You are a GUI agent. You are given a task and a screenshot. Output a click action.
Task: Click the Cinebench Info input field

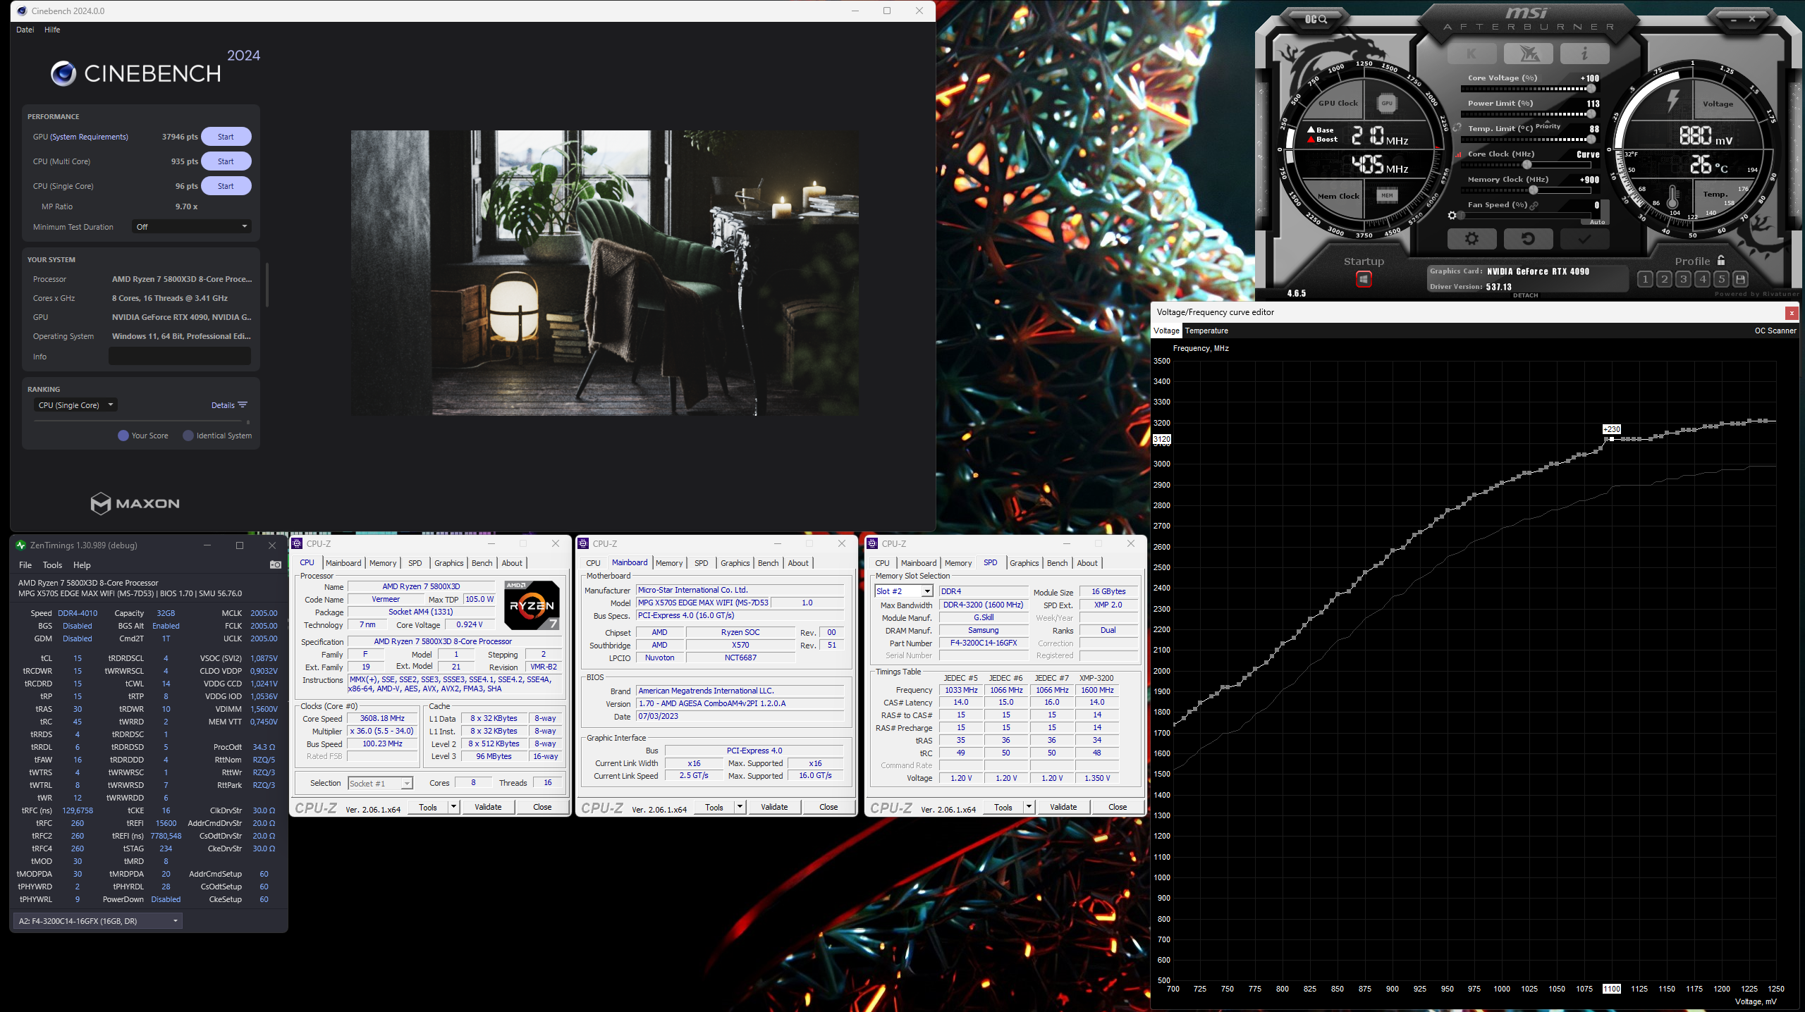click(x=179, y=357)
